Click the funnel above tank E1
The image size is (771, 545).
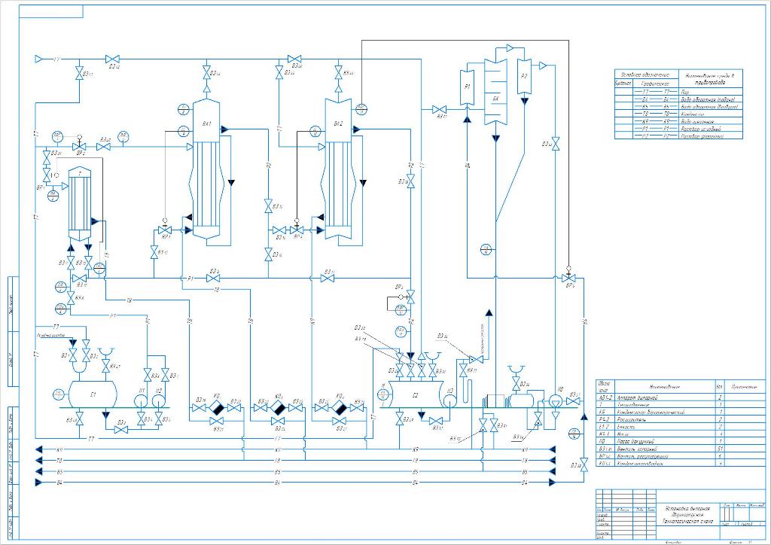point(105,352)
